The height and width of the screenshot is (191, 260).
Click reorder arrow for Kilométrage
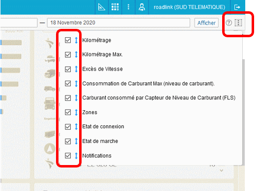[76, 40]
